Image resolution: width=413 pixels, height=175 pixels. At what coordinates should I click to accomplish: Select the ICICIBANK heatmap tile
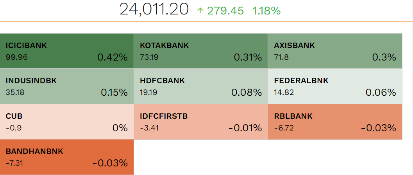click(x=67, y=51)
